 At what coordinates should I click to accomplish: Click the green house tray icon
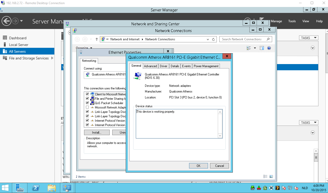point(265,188)
